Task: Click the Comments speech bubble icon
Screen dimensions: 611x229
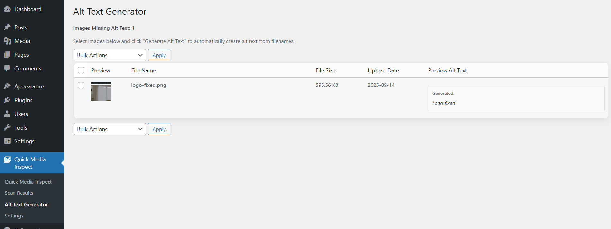Action: [x=7, y=69]
